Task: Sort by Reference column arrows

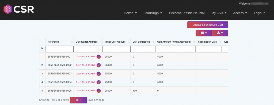Action: pyautogui.click(x=72, y=42)
